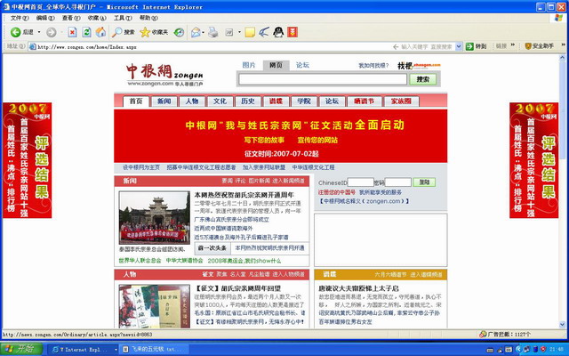Switch to the 网页 search tab
569x356 pixels.
coord(276,65)
